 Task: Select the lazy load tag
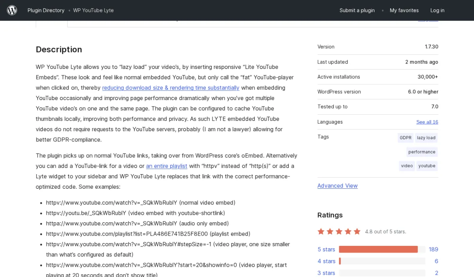pyautogui.click(x=426, y=138)
